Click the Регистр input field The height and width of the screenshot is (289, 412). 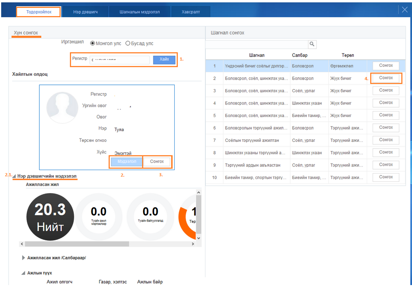(x=120, y=60)
